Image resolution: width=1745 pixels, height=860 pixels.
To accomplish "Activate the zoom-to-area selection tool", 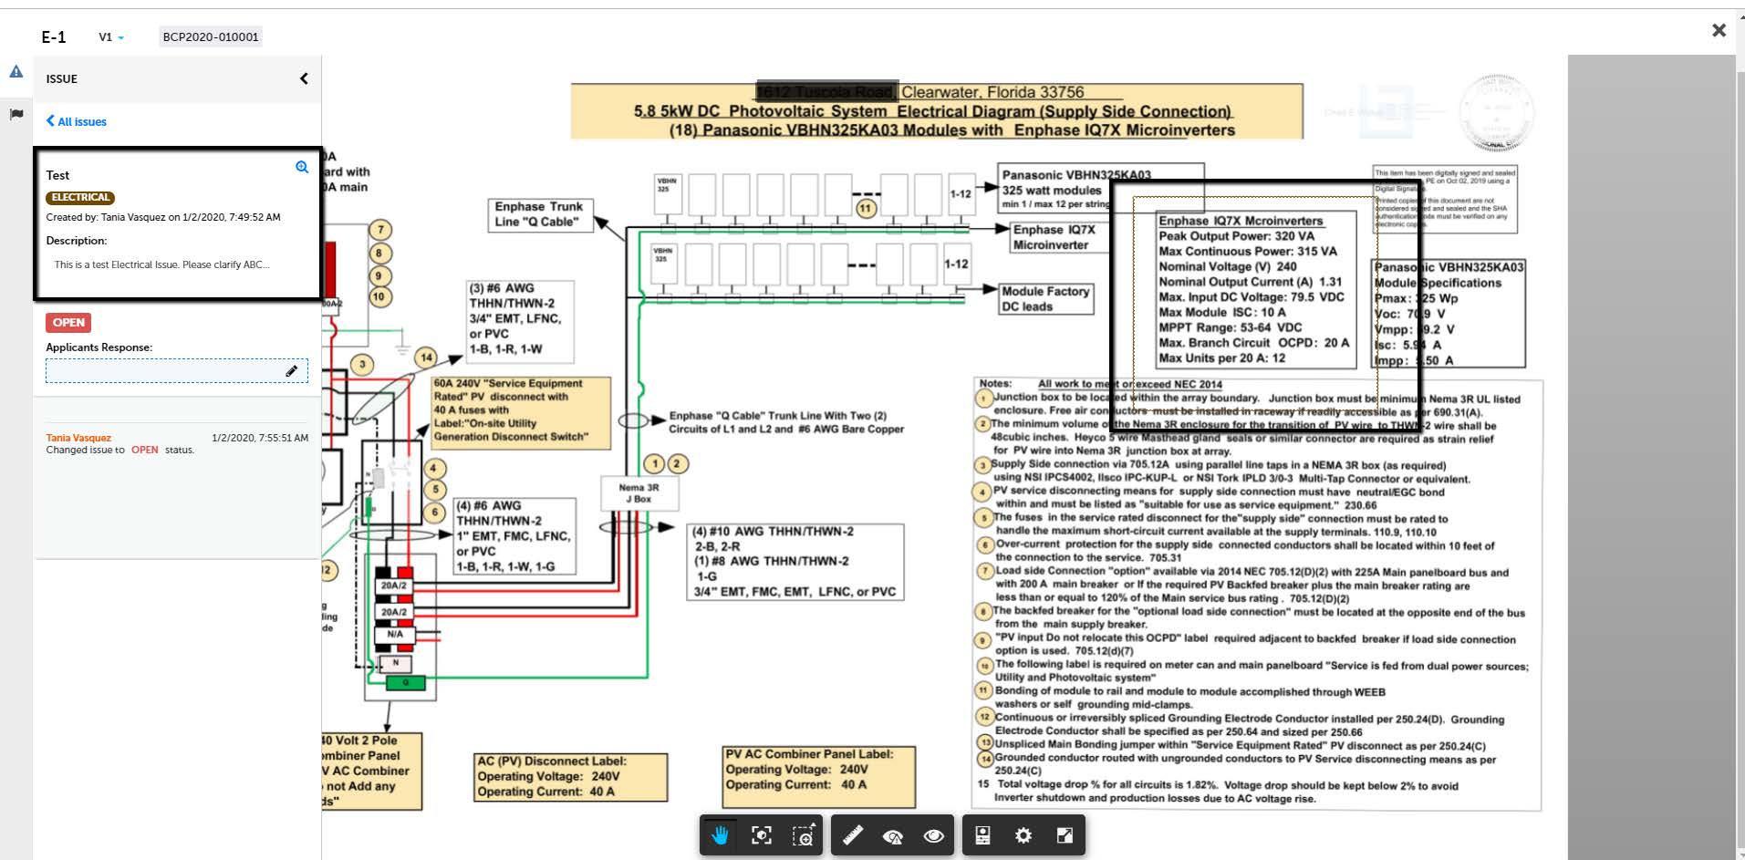I will pos(803,835).
